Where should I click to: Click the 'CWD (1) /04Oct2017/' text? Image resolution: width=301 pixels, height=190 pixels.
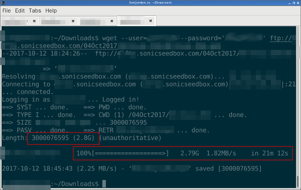pyautogui.click(x=133, y=115)
